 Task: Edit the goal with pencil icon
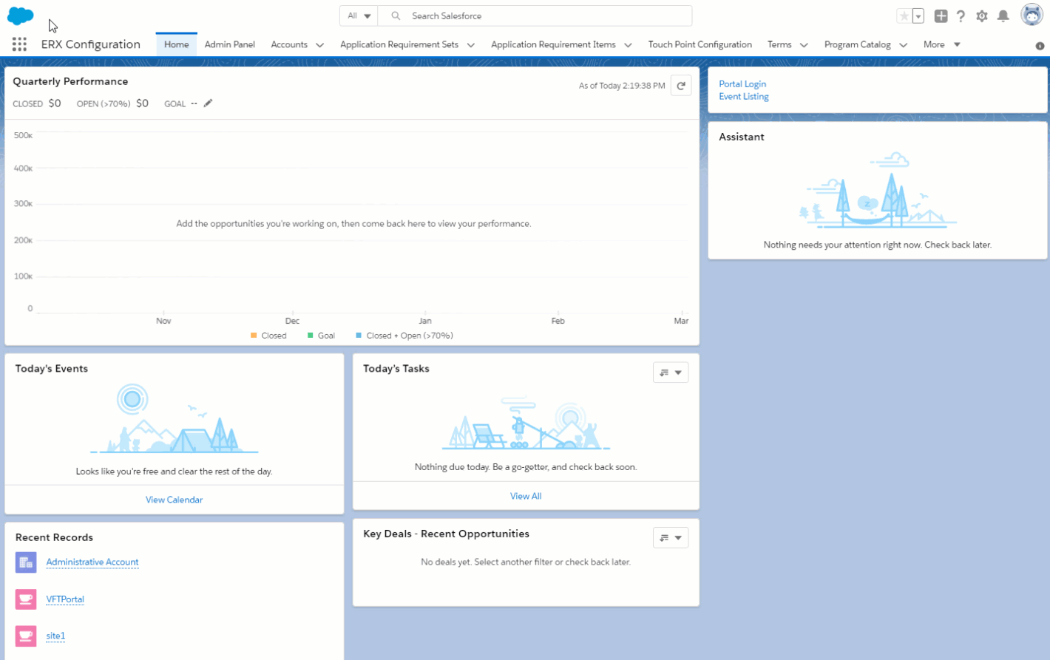pyautogui.click(x=209, y=103)
